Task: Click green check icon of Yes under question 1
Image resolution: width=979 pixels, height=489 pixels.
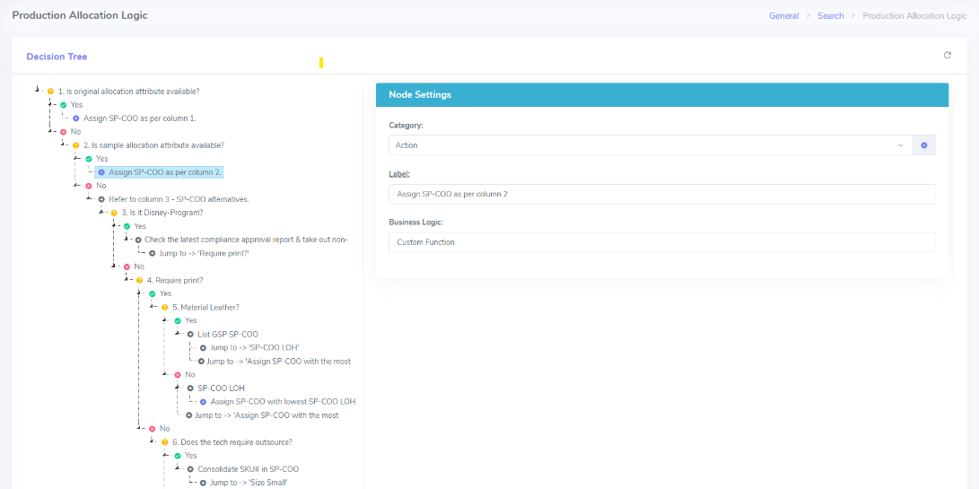Action: [63, 105]
